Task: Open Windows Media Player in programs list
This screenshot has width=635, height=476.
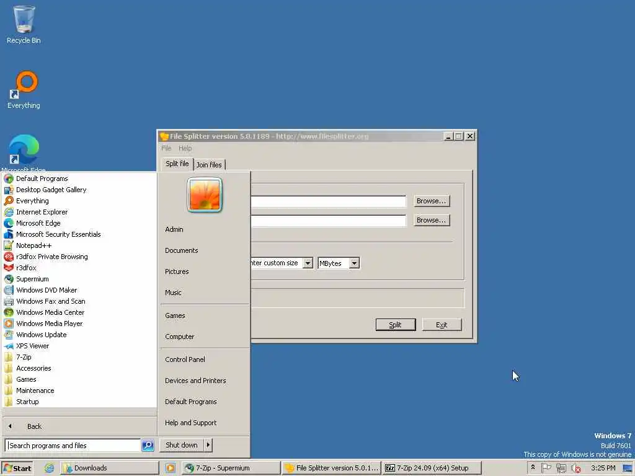Action: (9, 324)
